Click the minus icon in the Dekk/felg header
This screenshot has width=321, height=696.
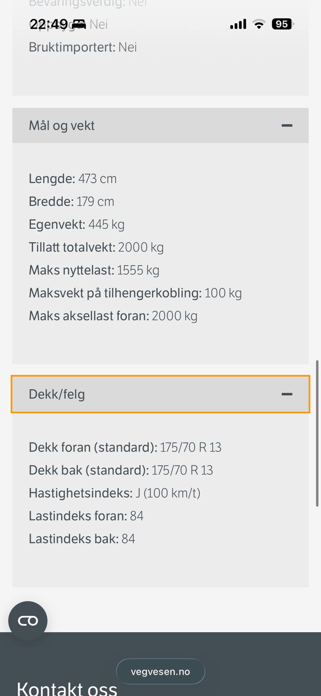pyautogui.click(x=287, y=394)
